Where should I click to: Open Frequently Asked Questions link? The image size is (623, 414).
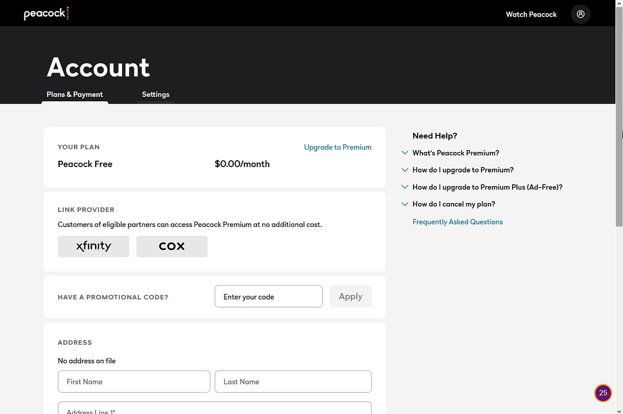coord(458,222)
